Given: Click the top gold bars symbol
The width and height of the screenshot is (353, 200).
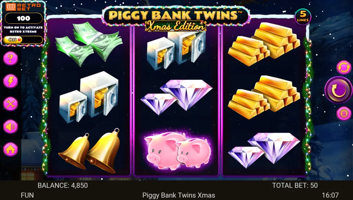Looking at the screenshot, I should coord(264,44).
